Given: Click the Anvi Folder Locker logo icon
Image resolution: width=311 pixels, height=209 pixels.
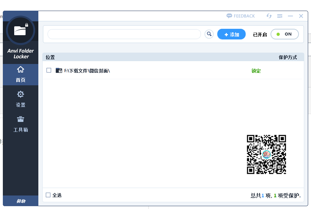Looking at the screenshot, I should [x=21, y=31].
